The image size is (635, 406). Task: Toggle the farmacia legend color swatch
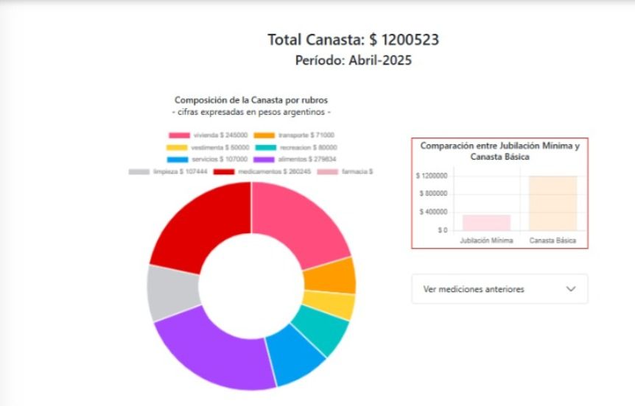coord(327,172)
